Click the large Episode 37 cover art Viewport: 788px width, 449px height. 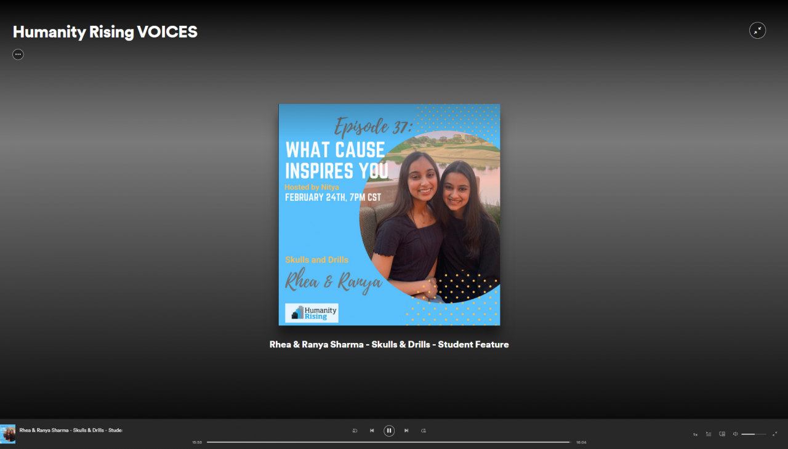coord(389,214)
